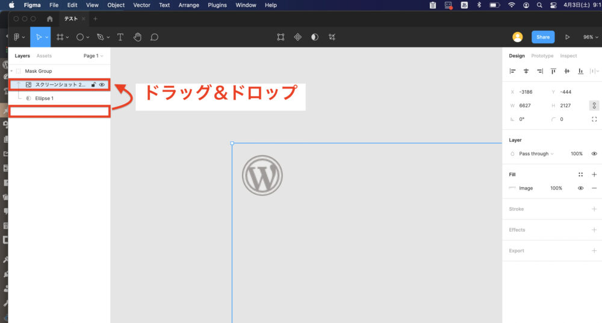
Task: Toggle visibility of スクリーンショット layer
Action: tap(102, 85)
